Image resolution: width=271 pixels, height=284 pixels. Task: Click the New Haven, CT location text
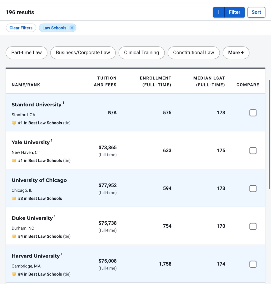[26, 152]
